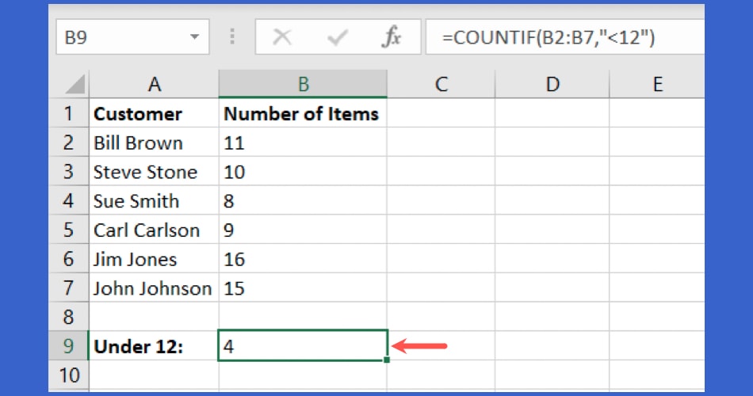Select row 6 header
Image resolution: width=753 pixels, height=396 pixels.
[x=69, y=259]
